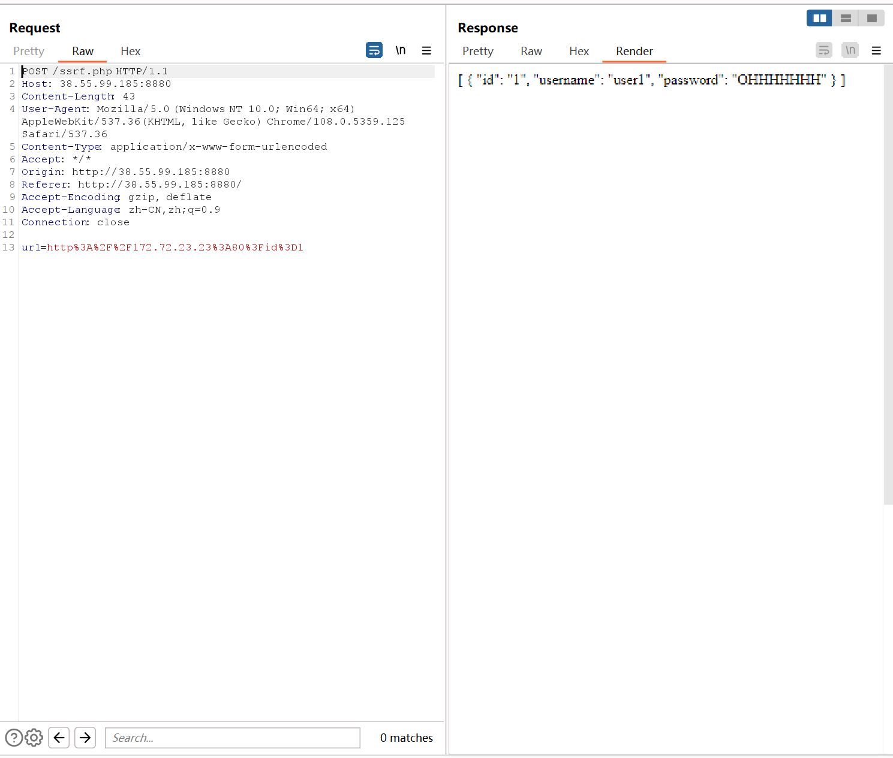This screenshot has width=893, height=758.
Task: Switch Response to Raw tab
Action: click(531, 52)
